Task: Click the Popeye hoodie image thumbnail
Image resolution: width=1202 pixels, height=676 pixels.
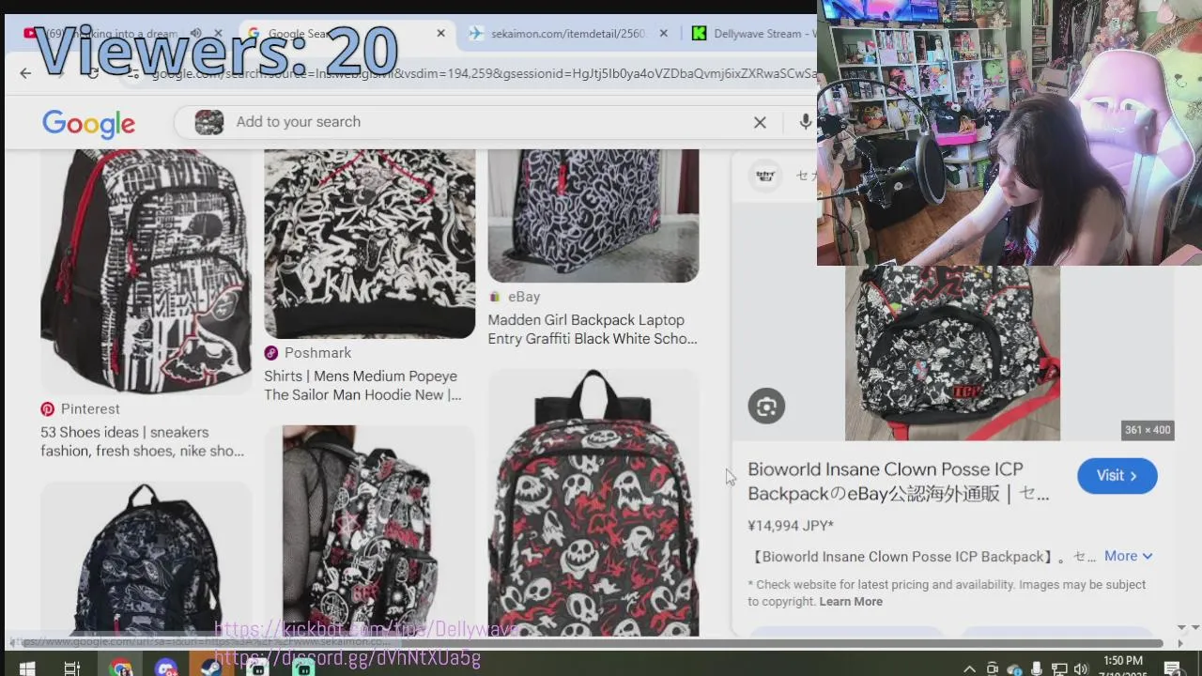Action: pyautogui.click(x=369, y=243)
